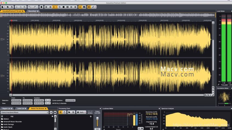Click the Stop button
This screenshot has height=130, width=232.
pos(63,7)
